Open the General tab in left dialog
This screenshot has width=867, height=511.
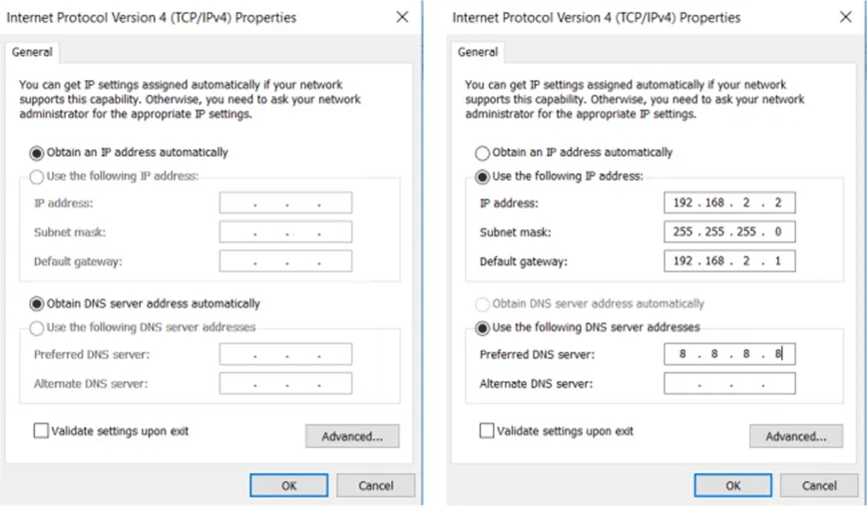[32, 52]
